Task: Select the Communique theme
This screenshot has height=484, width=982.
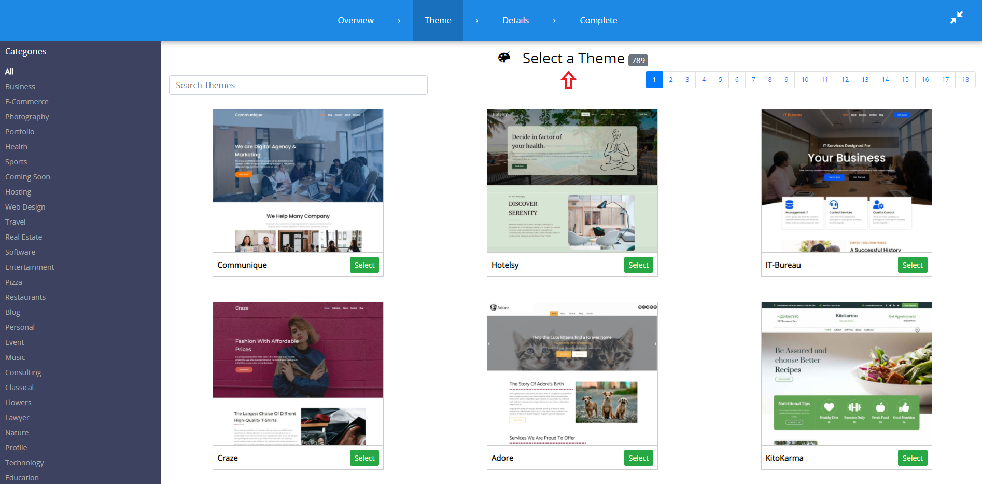Action: [364, 265]
